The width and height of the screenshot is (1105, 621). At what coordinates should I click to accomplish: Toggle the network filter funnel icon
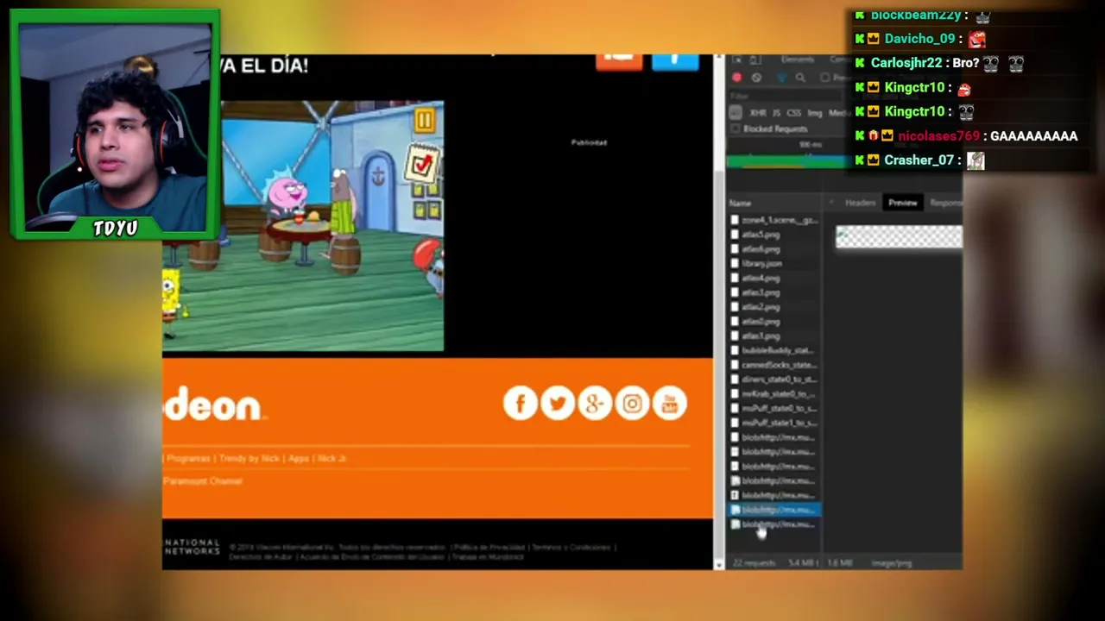(782, 78)
